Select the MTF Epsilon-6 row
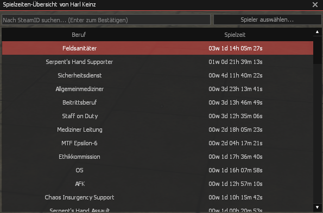Screen dimensions: 323x213 pyautogui.click(x=157, y=143)
